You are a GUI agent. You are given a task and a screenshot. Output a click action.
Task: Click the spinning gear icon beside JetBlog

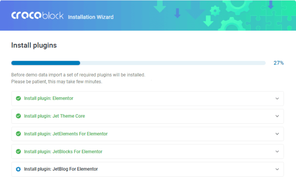(18, 169)
